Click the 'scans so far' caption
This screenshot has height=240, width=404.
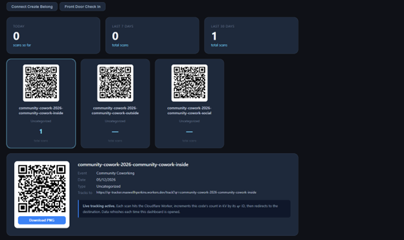(22, 45)
